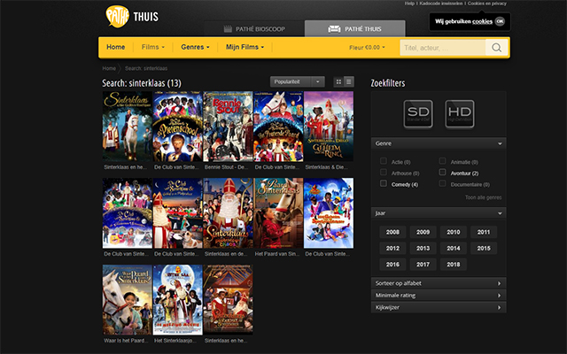Filter by year 2014
The height and width of the screenshot is (354, 567).
(454, 248)
